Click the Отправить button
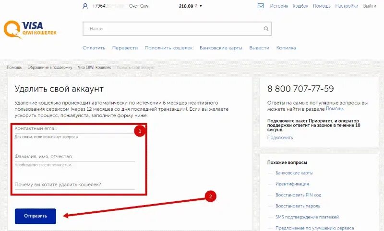The width and height of the screenshot is (384, 231). [x=36, y=216]
